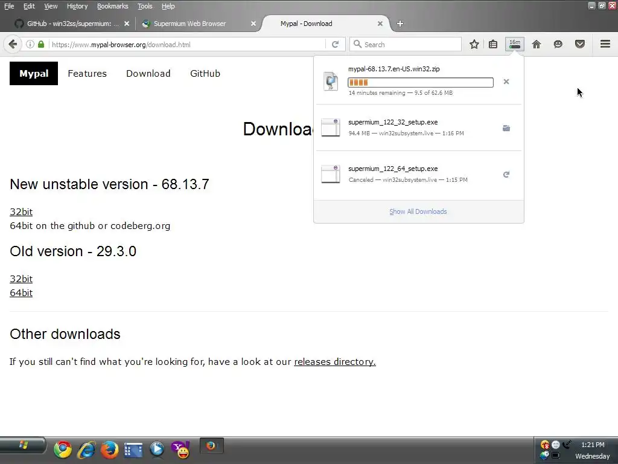The image size is (618, 464).
Task: Open the chat smiley toolbar icon
Action: 558,44
